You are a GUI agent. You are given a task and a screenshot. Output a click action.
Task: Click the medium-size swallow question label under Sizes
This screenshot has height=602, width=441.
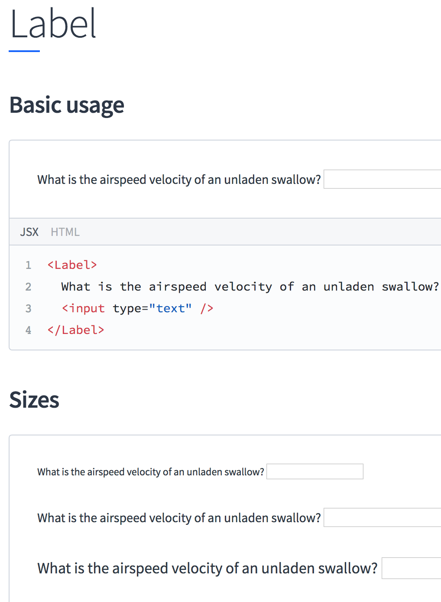tap(179, 518)
